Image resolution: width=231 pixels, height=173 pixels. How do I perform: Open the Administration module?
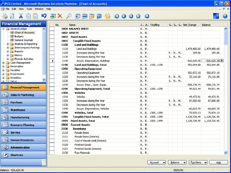[23, 147]
